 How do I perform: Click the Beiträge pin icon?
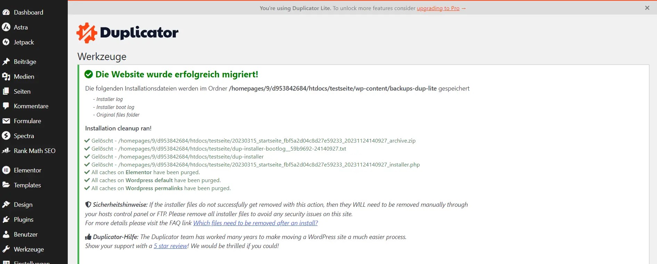tap(6, 61)
